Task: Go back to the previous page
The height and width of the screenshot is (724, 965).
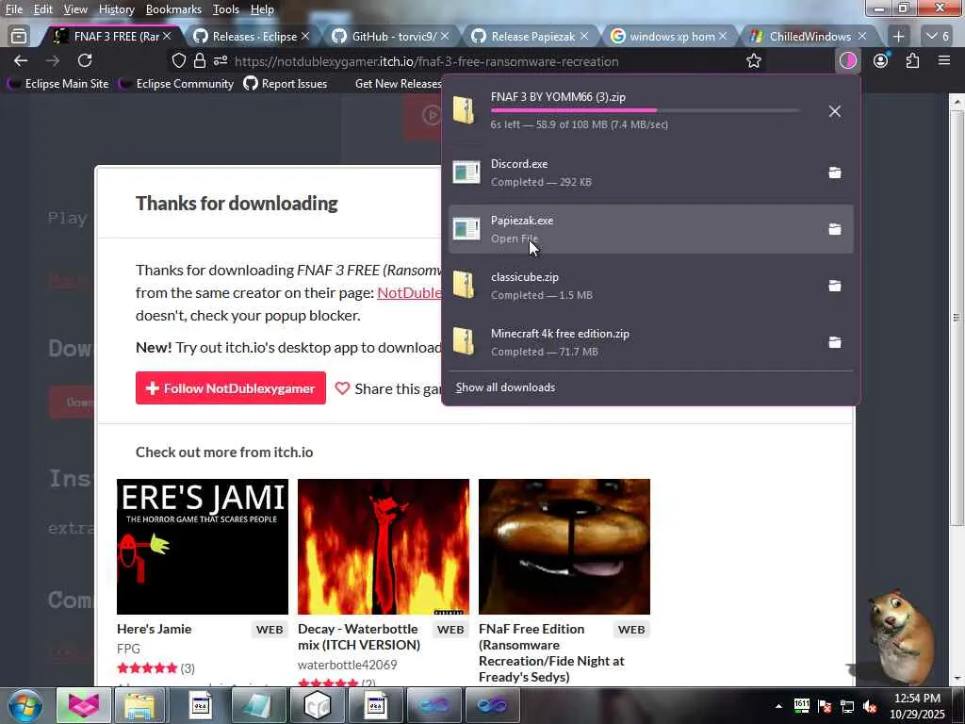Action: 21,60
